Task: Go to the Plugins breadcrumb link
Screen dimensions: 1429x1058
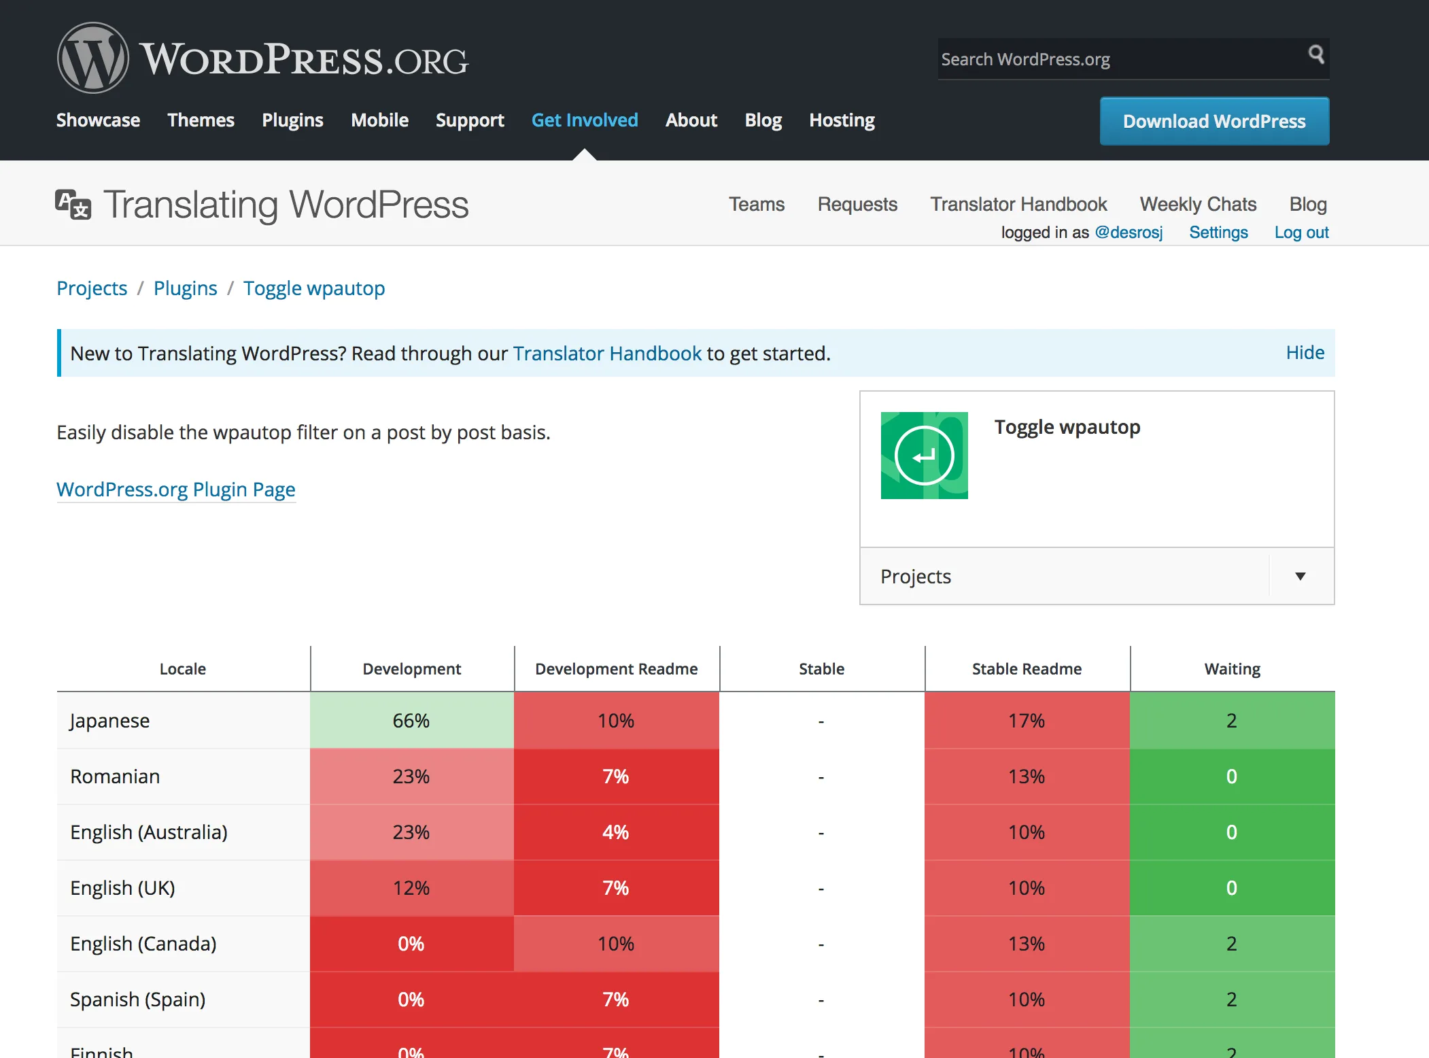Action: (x=185, y=288)
